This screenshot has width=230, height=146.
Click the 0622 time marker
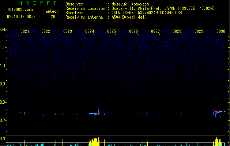[46, 31]
